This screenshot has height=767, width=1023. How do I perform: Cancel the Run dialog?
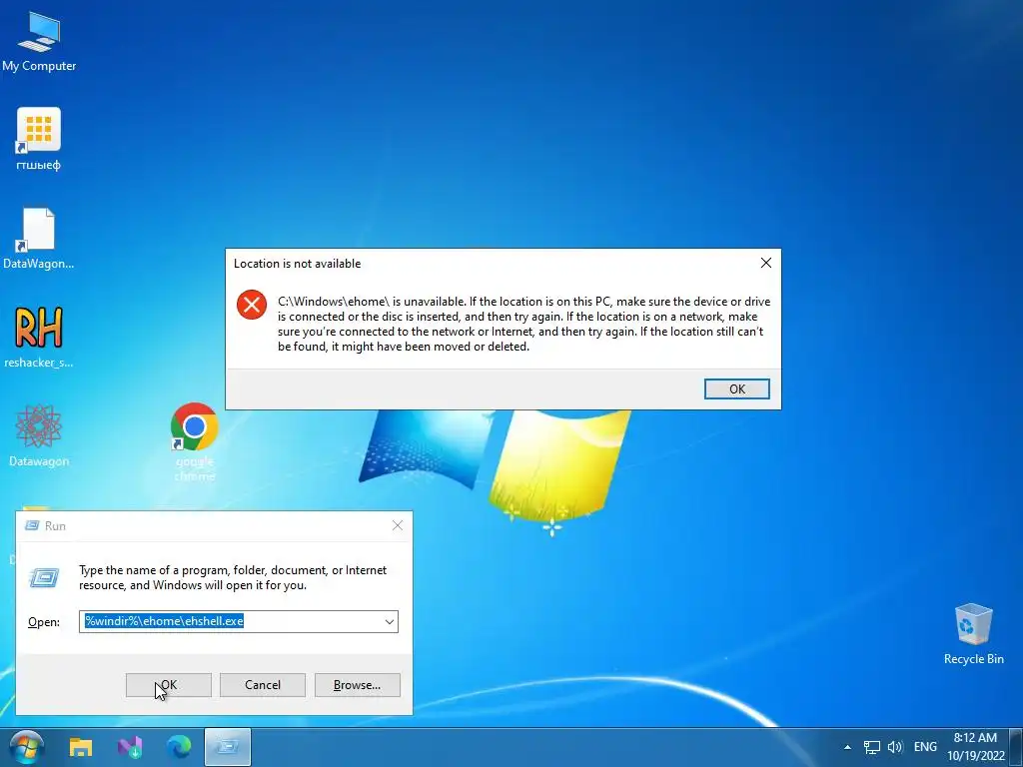click(x=263, y=685)
